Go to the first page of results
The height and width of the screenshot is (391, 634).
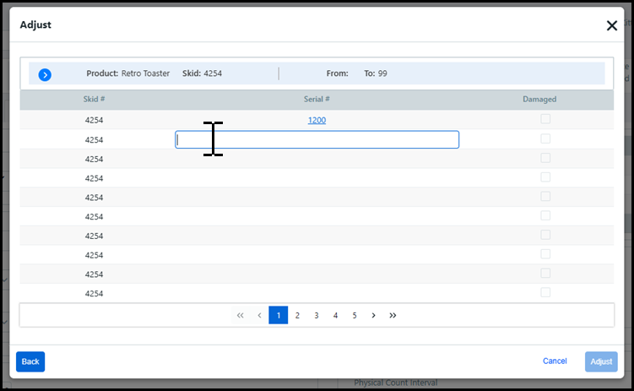point(241,315)
